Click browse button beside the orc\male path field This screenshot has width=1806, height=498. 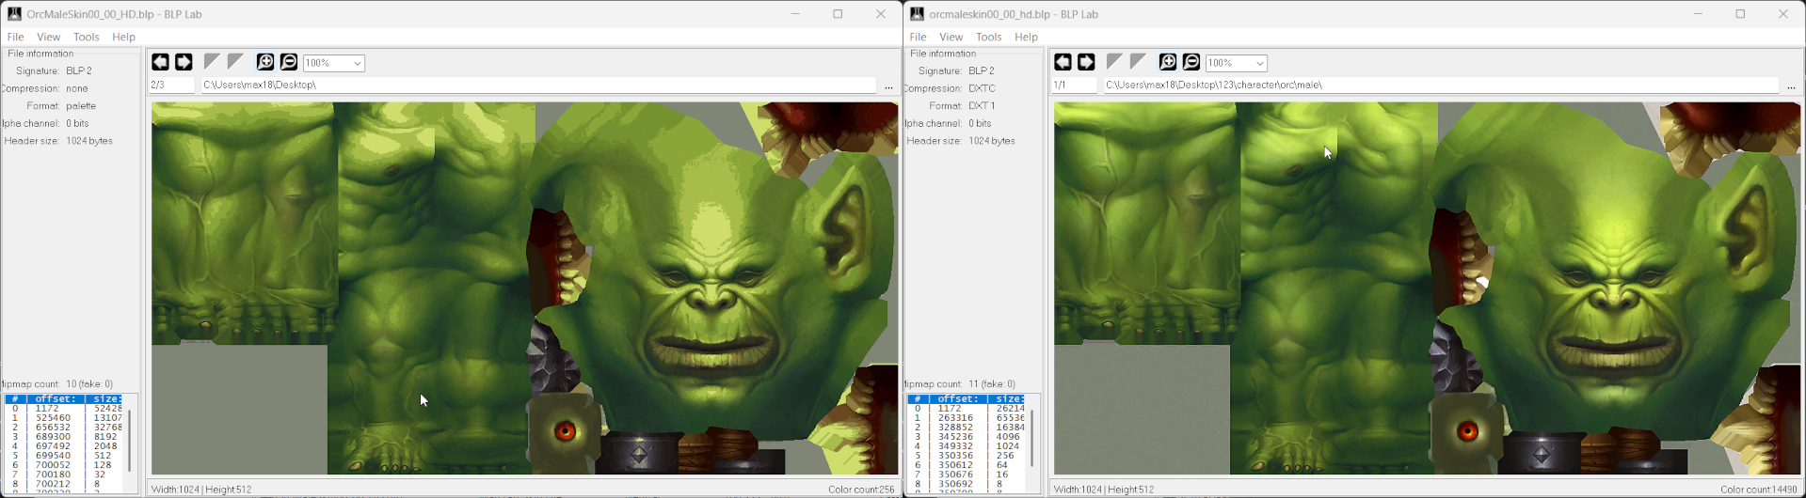click(x=1791, y=86)
